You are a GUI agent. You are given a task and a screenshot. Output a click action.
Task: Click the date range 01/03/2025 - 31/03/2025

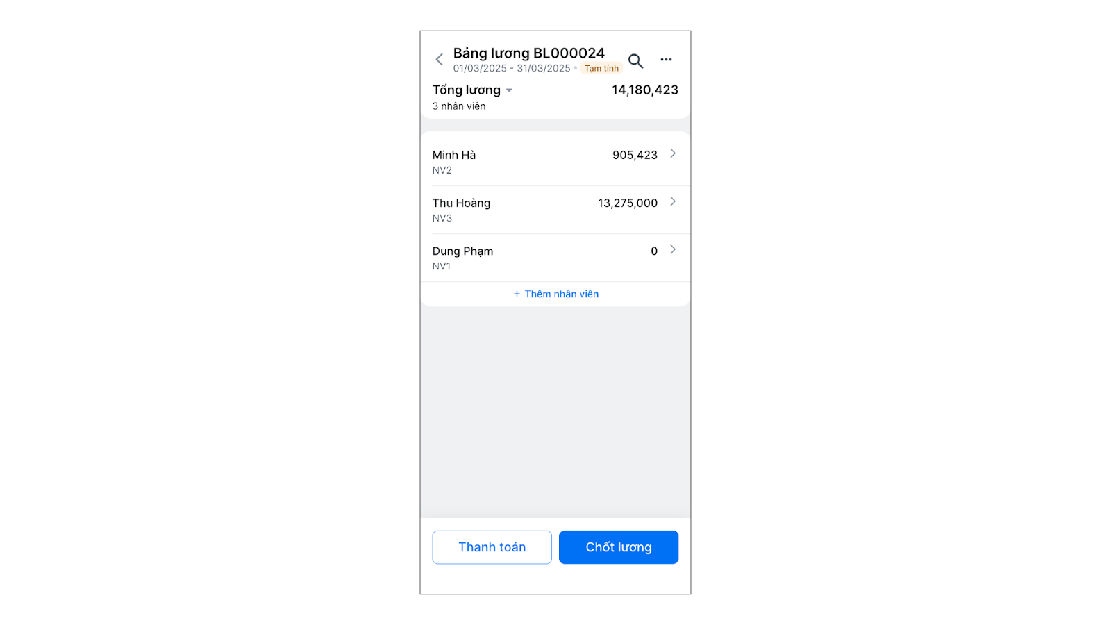coord(512,68)
